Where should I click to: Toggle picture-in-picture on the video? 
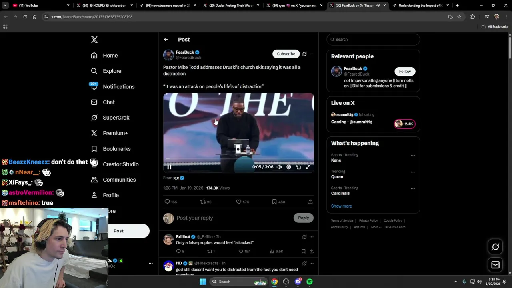pos(298,167)
